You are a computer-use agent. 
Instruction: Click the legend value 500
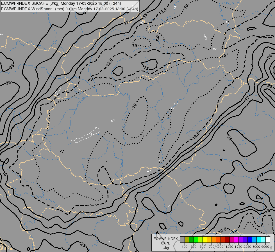pyautogui.click(x=203, y=247)
